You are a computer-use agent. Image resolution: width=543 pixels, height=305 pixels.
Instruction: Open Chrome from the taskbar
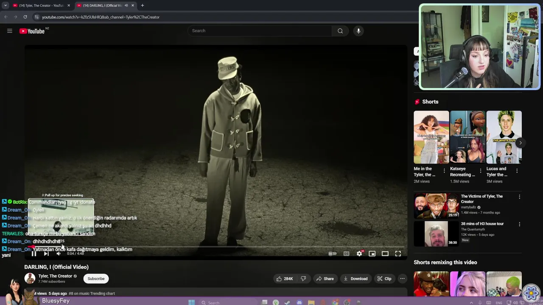click(335, 302)
